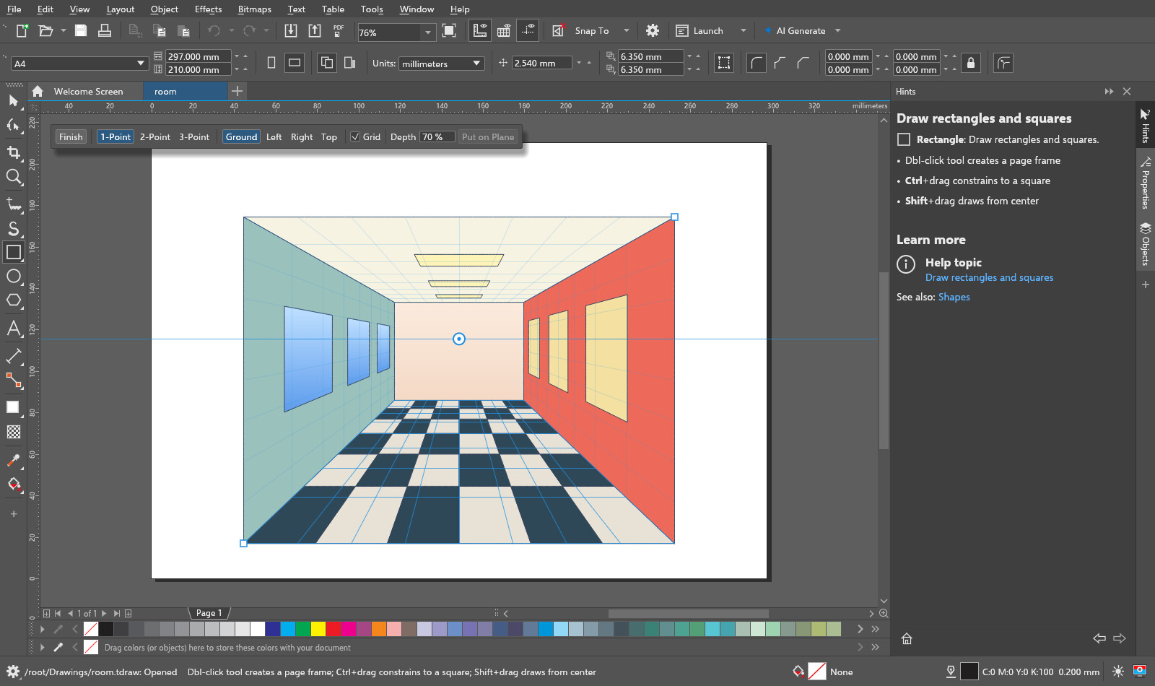
Task: Click the Print icon
Action: [105, 30]
